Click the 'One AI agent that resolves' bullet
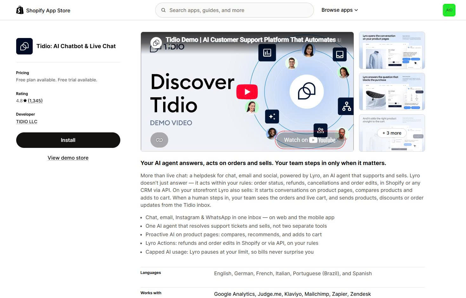This screenshot has width=466, height=298. click(236, 226)
